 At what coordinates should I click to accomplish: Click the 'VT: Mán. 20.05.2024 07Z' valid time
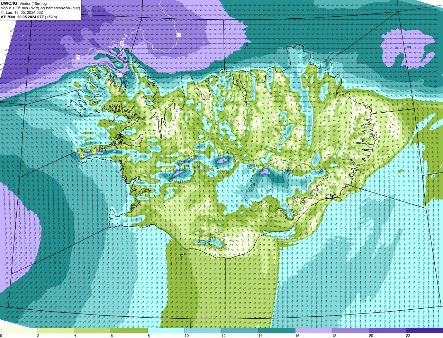(x=22, y=17)
